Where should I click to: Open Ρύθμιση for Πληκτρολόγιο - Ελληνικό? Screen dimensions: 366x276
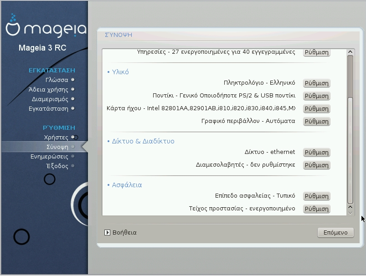(316, 83)
